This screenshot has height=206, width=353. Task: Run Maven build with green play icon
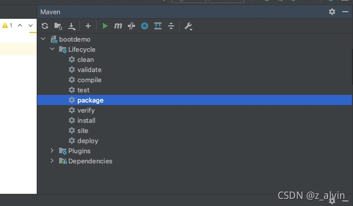(105, 26)
